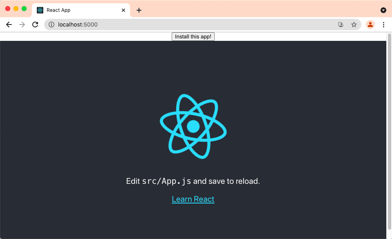Bookmark this page with the star icon
This screenshot has width=392, height=239.
pos(354,25)
